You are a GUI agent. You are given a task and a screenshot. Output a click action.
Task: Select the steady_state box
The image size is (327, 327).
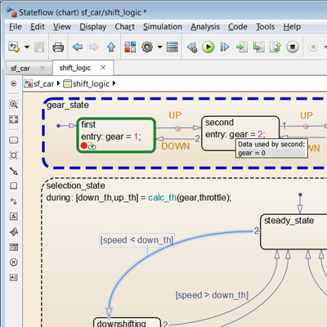click(x=293, y=232)
